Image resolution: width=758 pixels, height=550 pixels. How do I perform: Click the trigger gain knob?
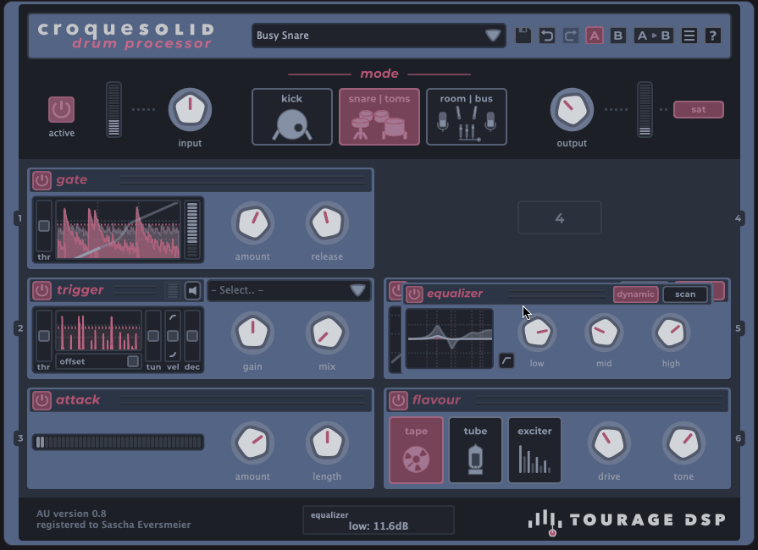253,333
